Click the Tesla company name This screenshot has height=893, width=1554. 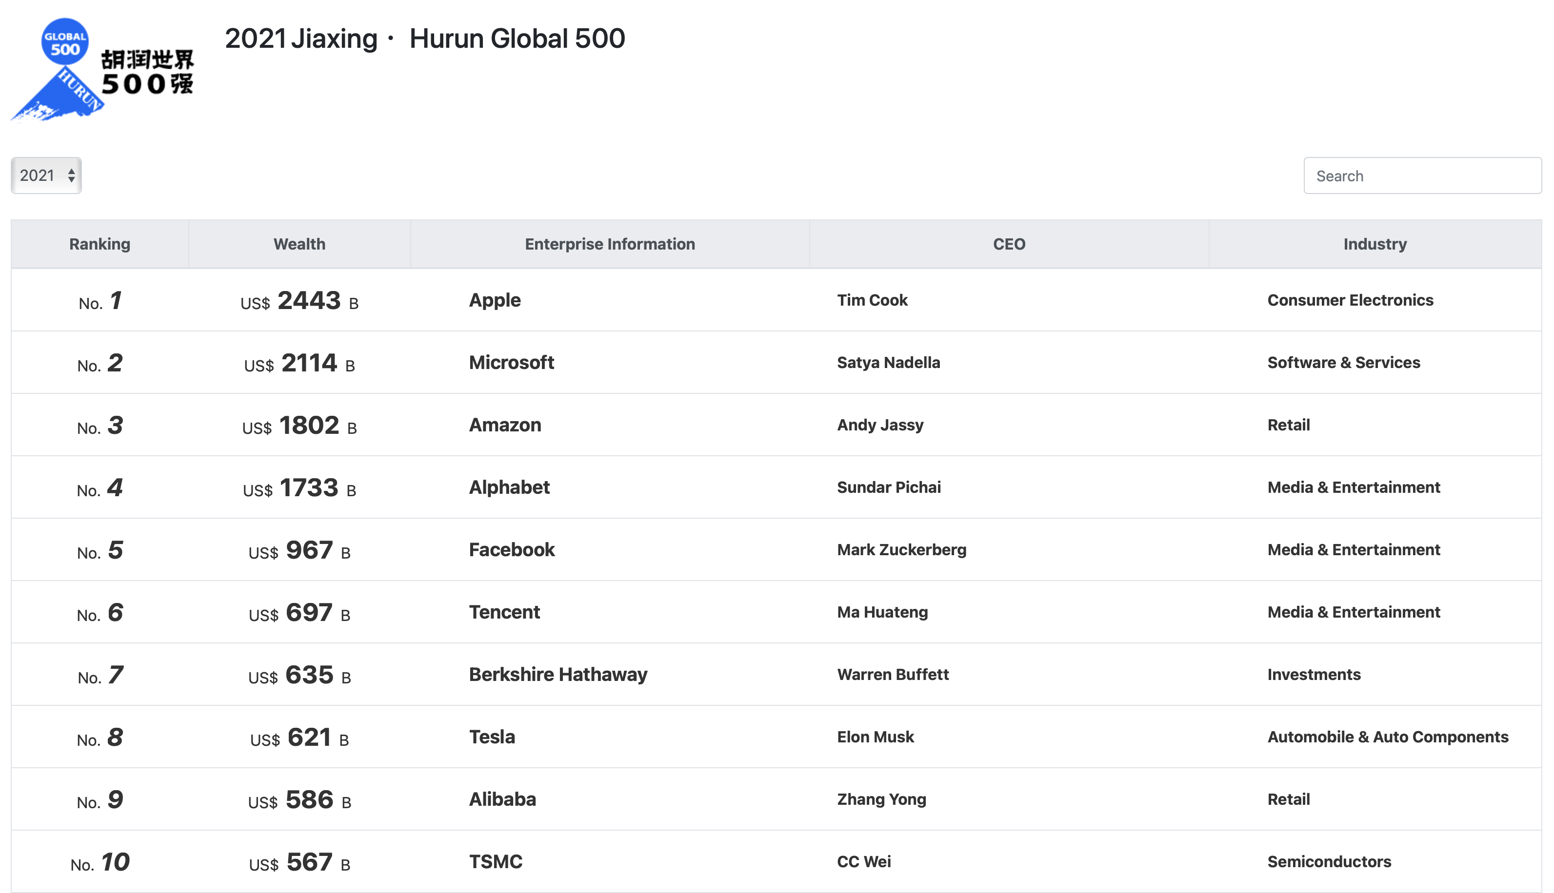[x=492, y=737]
